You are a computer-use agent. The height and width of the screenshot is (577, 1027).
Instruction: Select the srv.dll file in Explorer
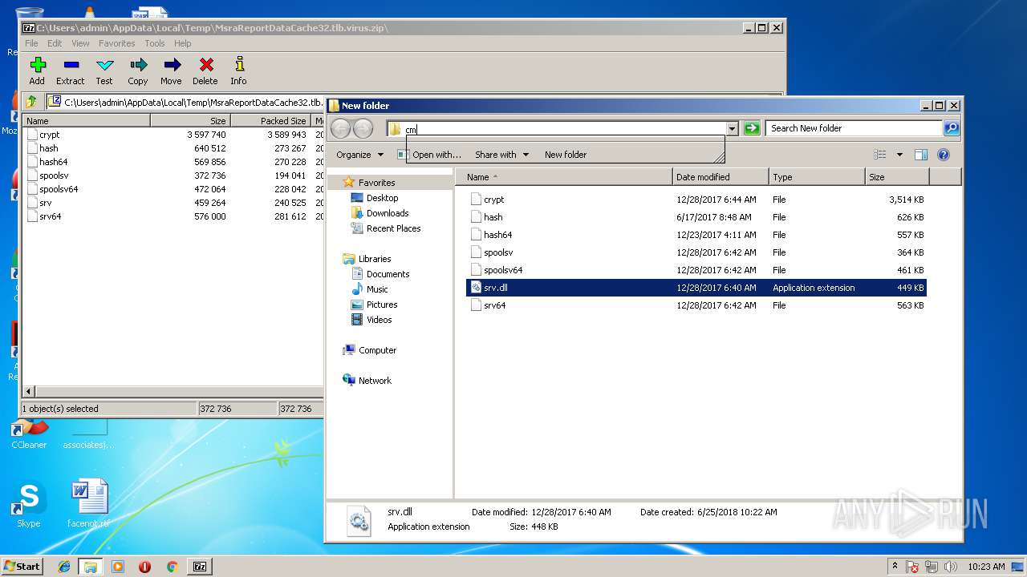(696, 288)
